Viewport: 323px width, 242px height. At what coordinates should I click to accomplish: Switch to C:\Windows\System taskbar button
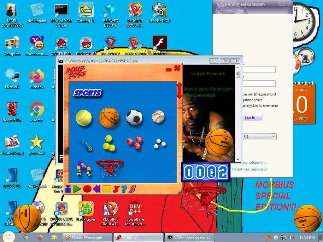[x=189, y=237]
